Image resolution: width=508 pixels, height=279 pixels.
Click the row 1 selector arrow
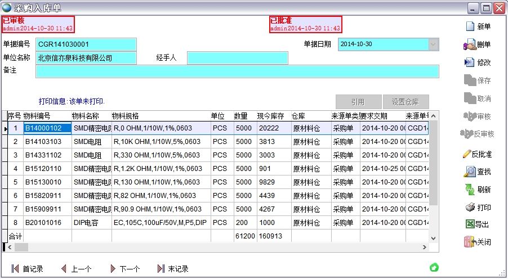(5, 128)
